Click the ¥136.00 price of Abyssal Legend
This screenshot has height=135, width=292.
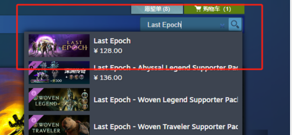click(108, 78)
